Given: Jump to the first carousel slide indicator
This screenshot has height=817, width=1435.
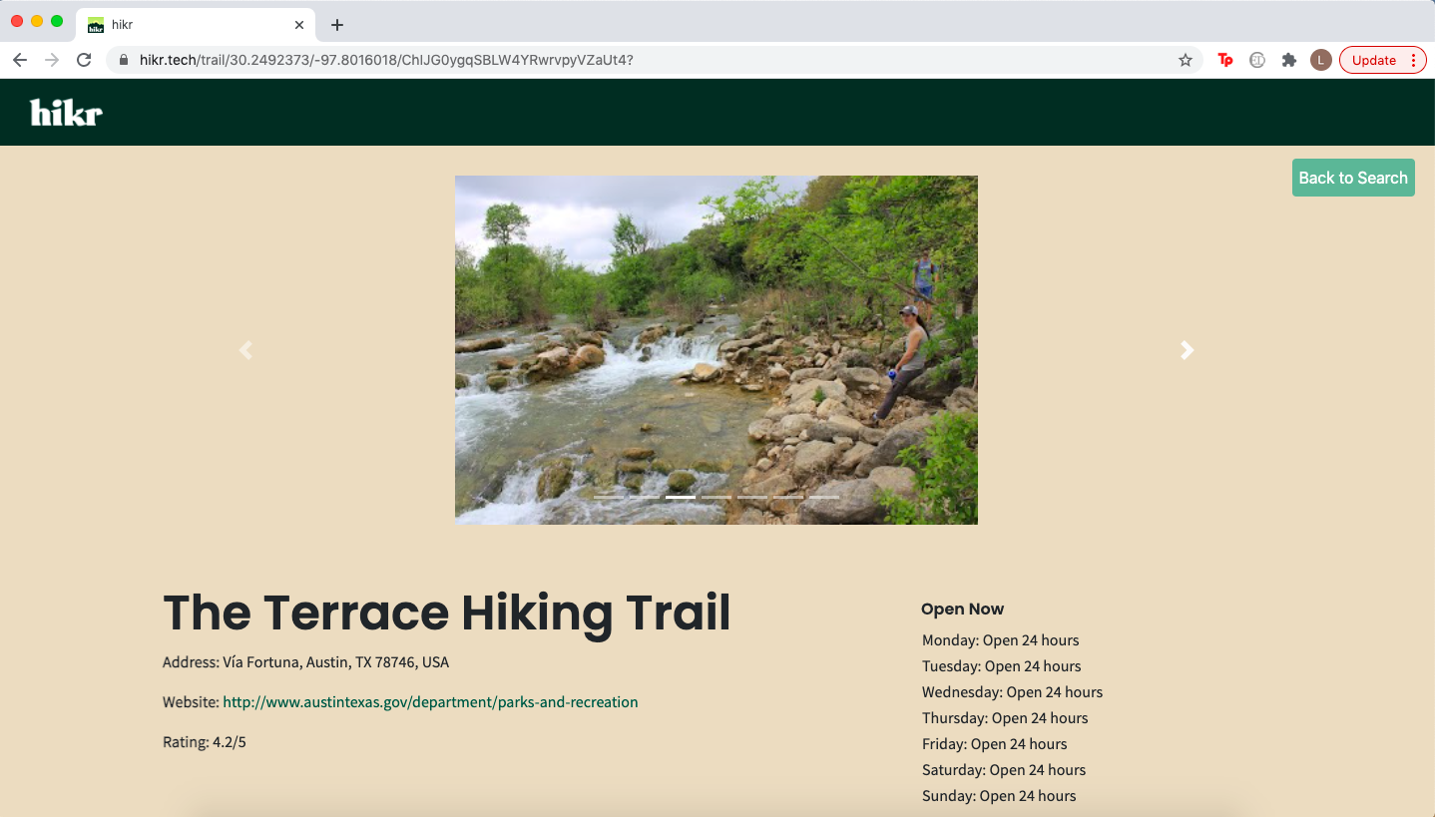Looking at the screenshot, I should (609, 496).
